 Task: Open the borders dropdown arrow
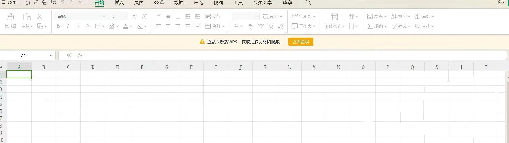point(103,26)
